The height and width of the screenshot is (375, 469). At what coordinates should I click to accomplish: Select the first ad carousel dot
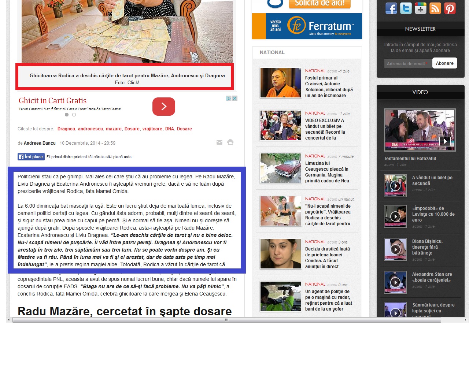(x=67, y=115)
